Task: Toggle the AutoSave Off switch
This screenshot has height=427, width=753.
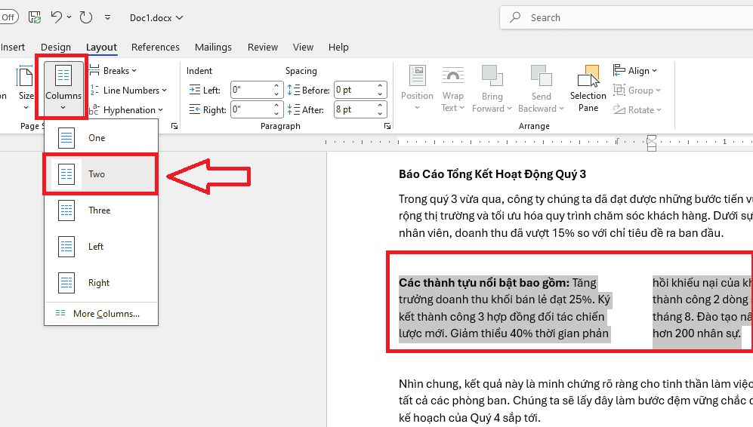Action: tap(8, 17)
